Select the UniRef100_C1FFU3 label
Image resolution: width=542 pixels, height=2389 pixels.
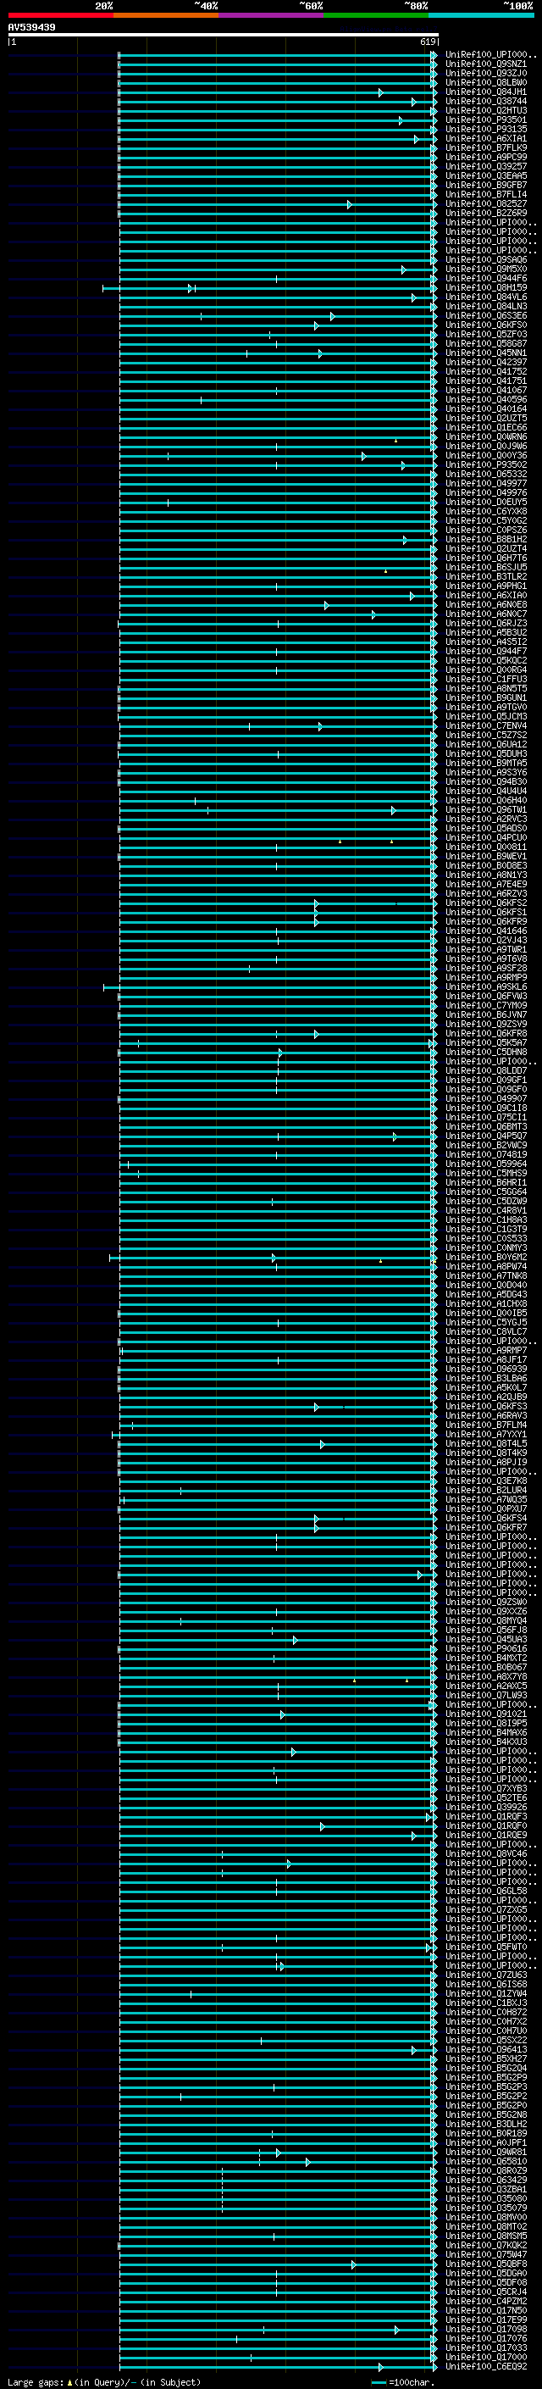[x=486, y=679]
